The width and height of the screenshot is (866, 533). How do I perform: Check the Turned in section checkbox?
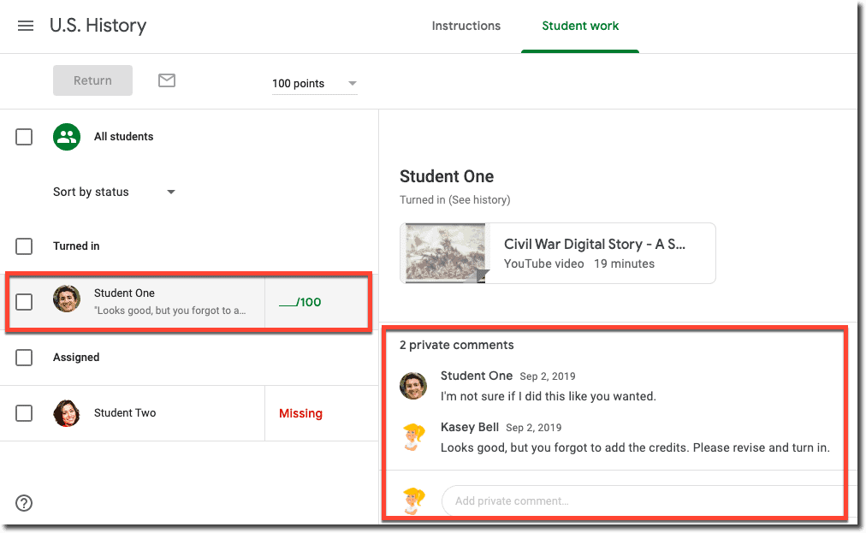(24, 246)
